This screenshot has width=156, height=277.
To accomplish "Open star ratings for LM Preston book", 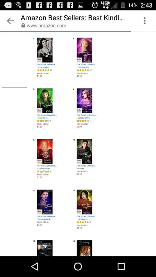I will (83, 222).
